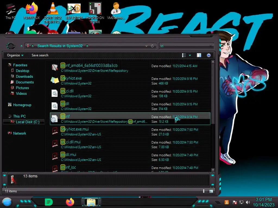
Task: Click Save search in the toolbar
Action: coord(40,55)
